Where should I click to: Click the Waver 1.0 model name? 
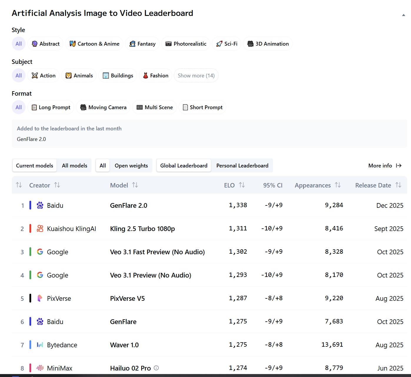(x=124, y=345)
